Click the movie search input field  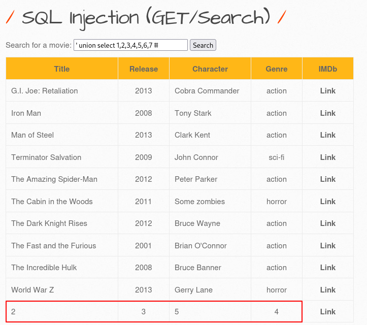pyautogui.click(x=130, y=45)
